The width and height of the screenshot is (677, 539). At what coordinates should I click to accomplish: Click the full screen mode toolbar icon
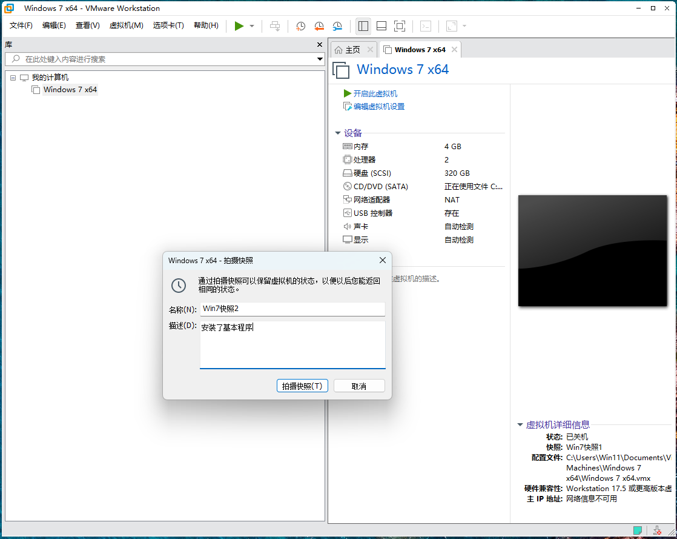pos(400,26)
